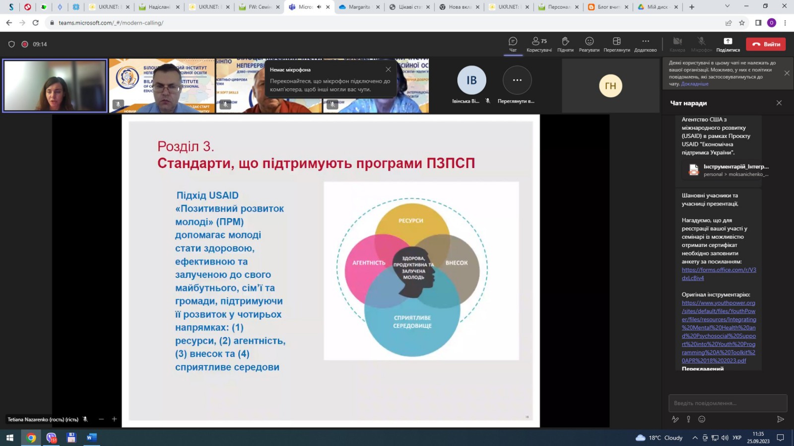Image resolution: width=794 pixels, height=446 pixels.
Task: Open the emoji picker in the chat box
Action: coord(702,419)
